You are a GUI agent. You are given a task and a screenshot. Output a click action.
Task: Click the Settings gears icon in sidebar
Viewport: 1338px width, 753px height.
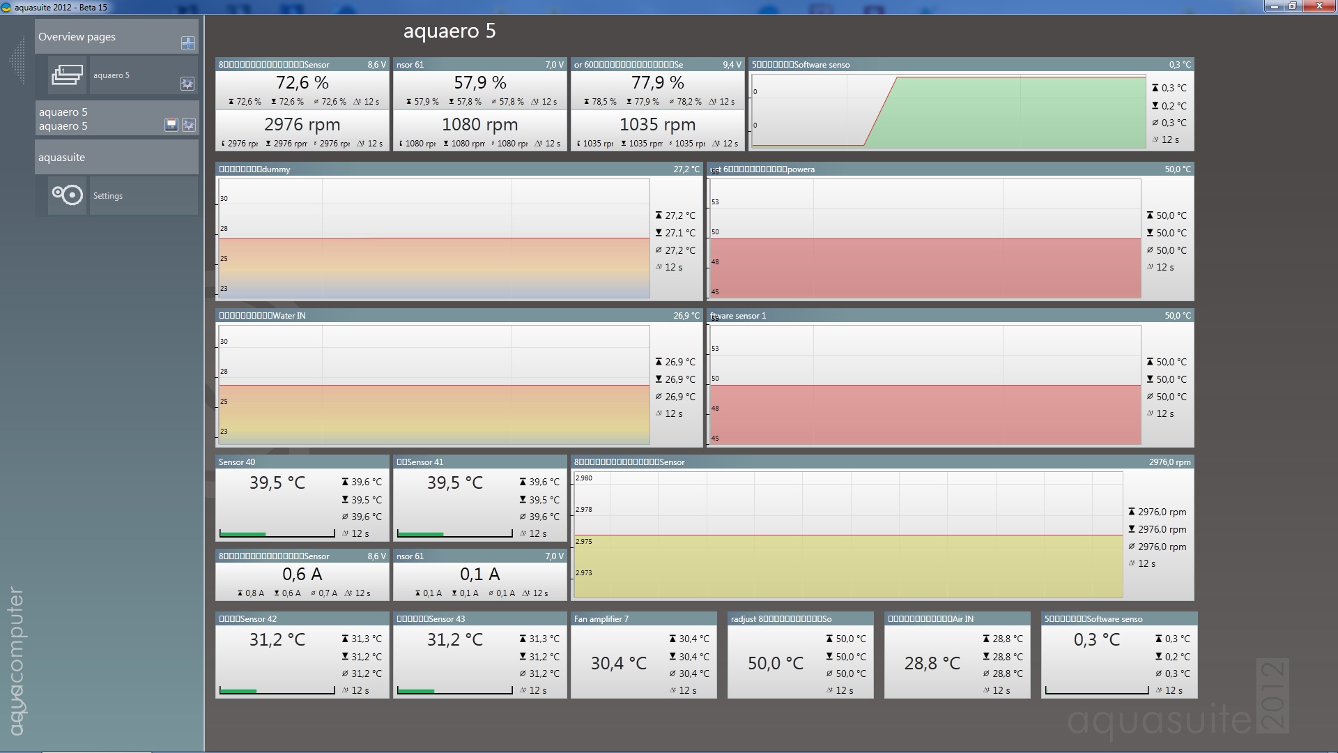68,195
